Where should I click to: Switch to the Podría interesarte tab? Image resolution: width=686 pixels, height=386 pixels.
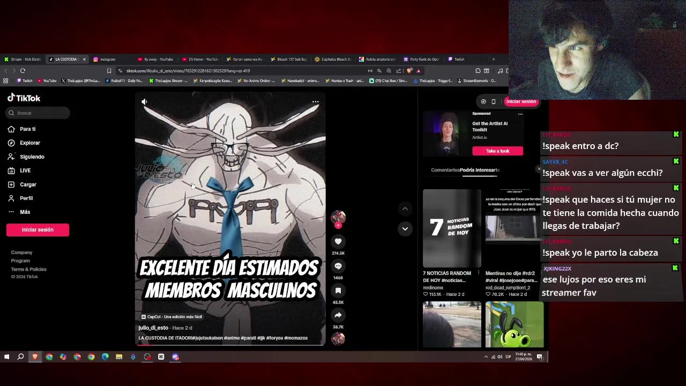coord(480,170)
